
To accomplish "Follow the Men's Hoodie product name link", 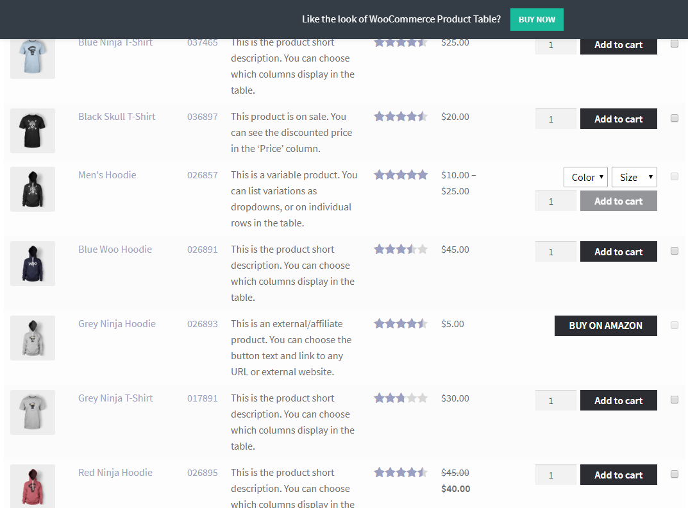I will (x=107, y=175).
